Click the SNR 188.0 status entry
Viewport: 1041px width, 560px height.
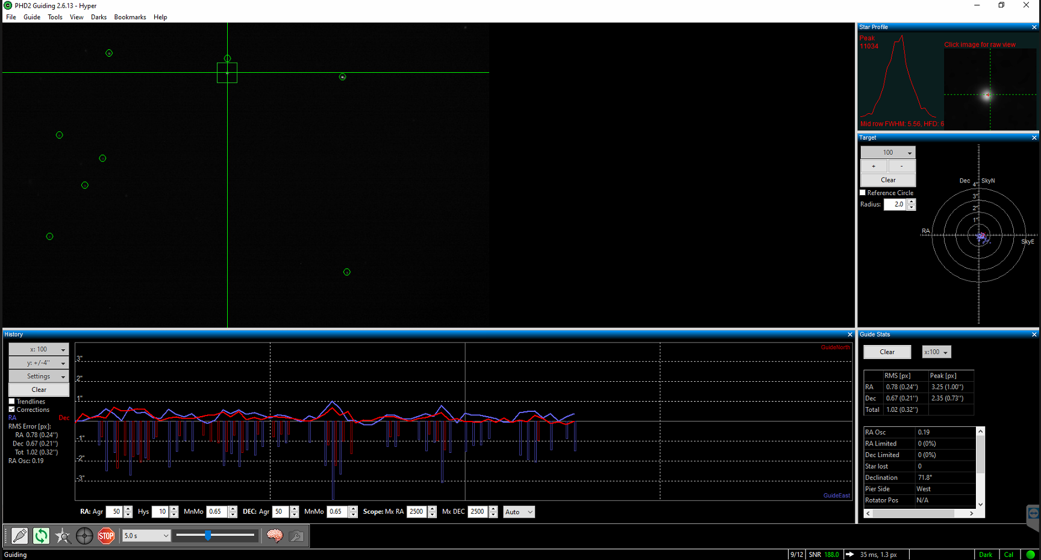824,555
